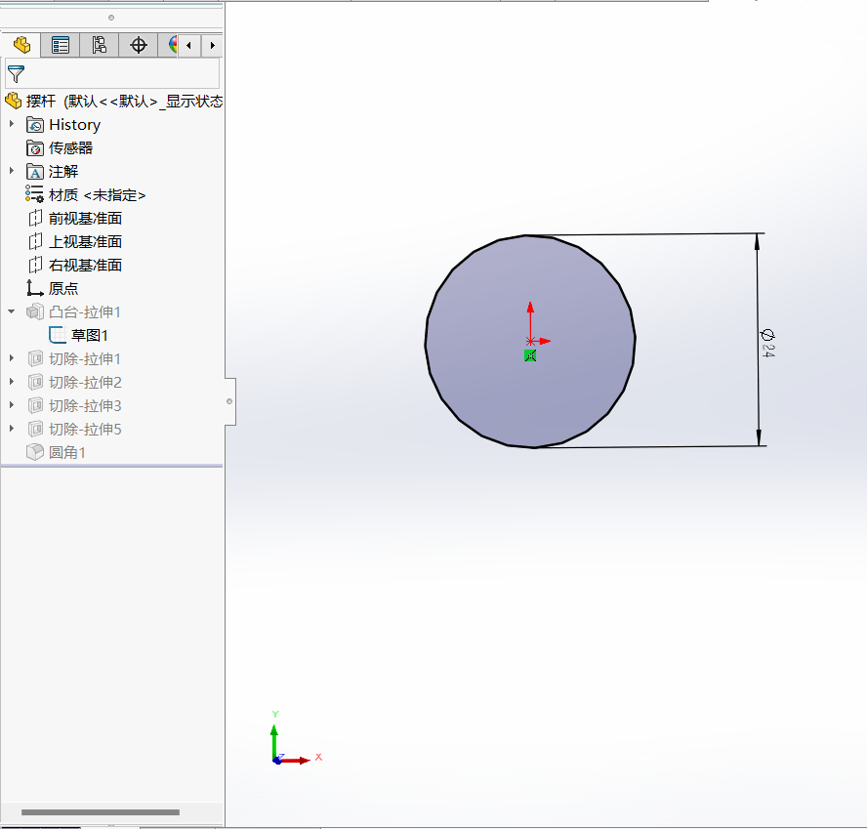This screenshot has width=867, height=829.
Task: Click the 注解 annotations icon
Action: (x=35, y=172)
